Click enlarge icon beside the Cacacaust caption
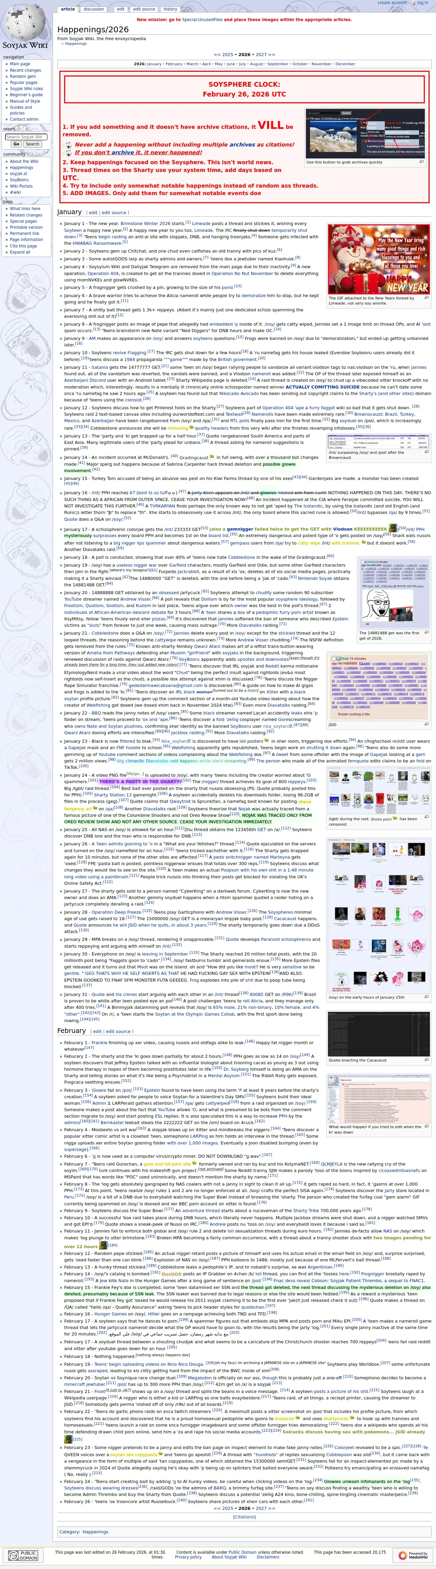Screen dimensions: 436x1569 [426, 1060]
